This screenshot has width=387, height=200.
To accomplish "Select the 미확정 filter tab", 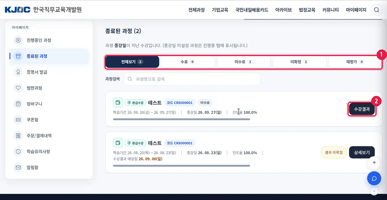I will [x=300, y=62].
